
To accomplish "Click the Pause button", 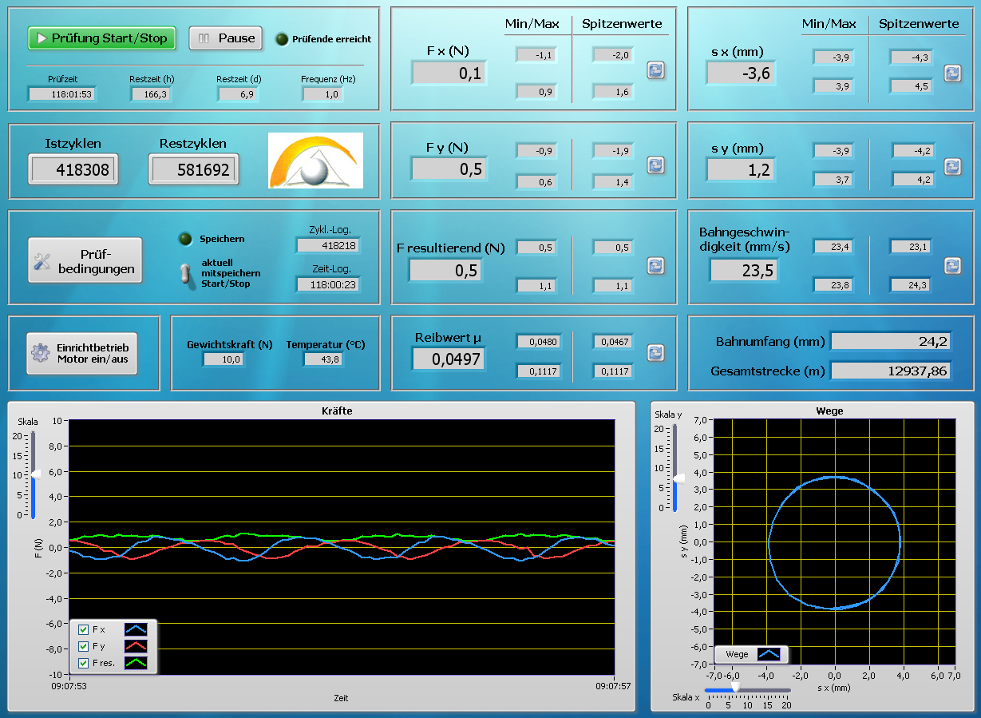I will click(226, 38).
